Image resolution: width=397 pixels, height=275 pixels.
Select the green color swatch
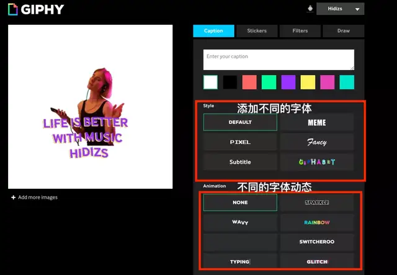[x=269, y=82]
